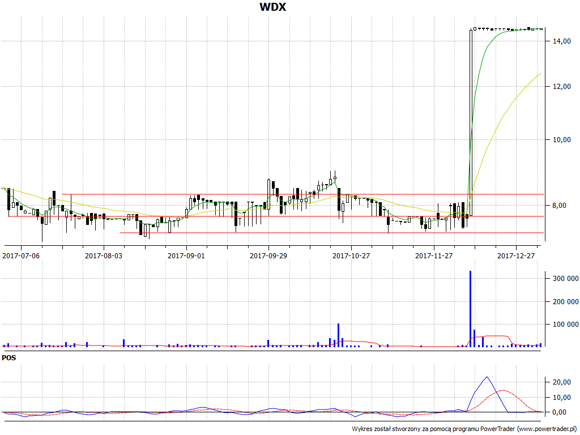This screenshot has width=580, height=435.
Task: Select the 2017-07-06 date label
Action: 21,255
